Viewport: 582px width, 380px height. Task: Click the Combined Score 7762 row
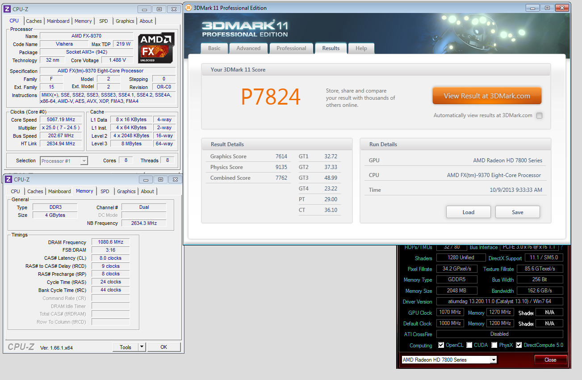(248, 178)
